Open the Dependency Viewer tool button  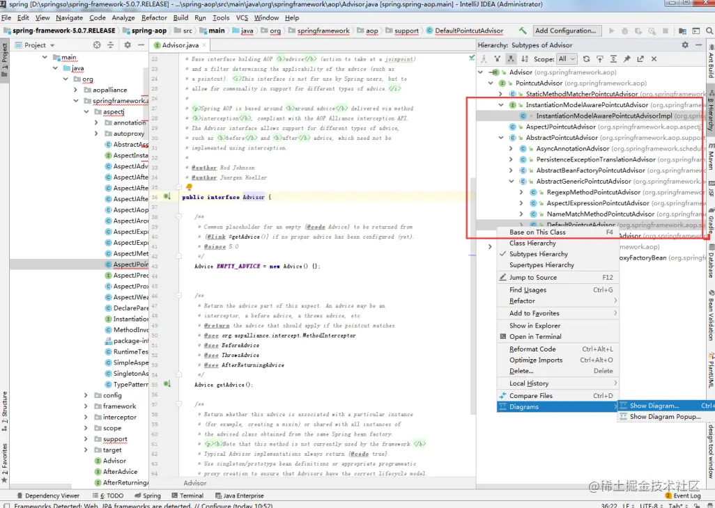pos(48,495)
